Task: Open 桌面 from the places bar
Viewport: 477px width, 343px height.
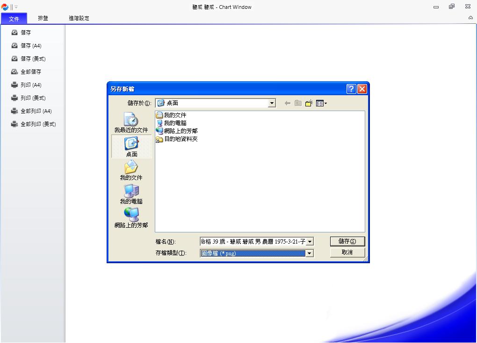Action: coord(130,146)
